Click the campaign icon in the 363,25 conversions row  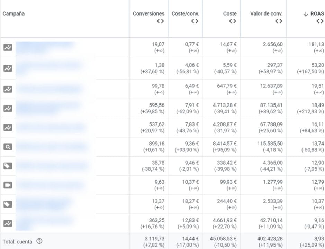point(8,223)
